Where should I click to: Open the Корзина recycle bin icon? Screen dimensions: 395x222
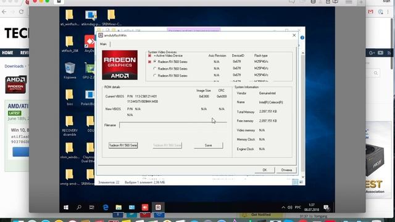70,70
